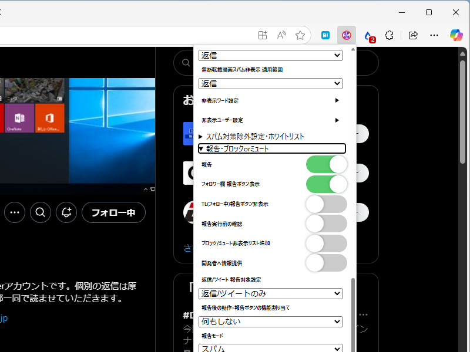Screen dimensions: 470x352
Task: Enable 報告実行前の確認
Action: click(327, 224)
